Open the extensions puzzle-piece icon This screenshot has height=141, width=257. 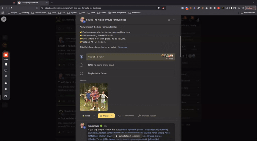pyautogui.click(x=227, y=8)
